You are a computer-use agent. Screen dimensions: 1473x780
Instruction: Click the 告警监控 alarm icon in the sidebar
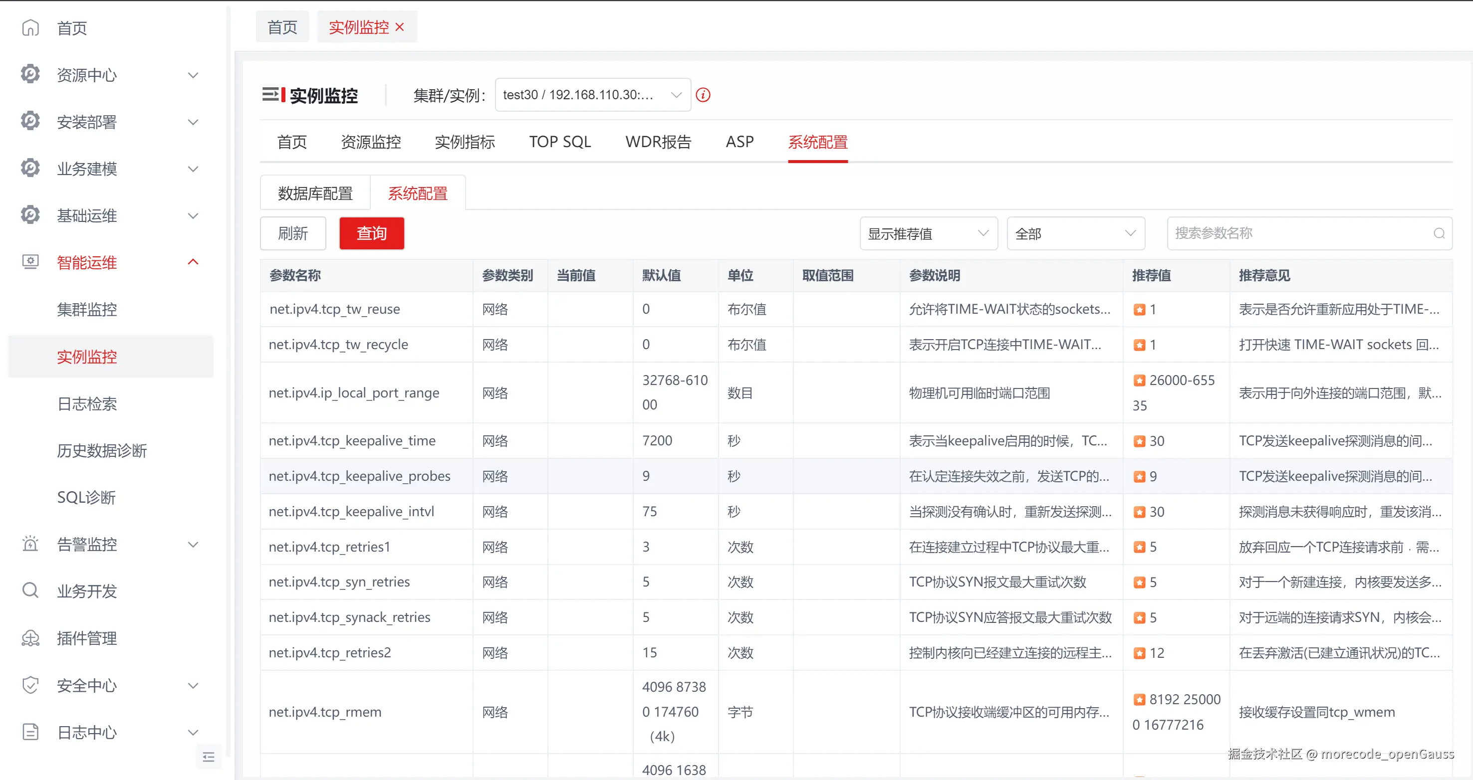pos(30,544)
